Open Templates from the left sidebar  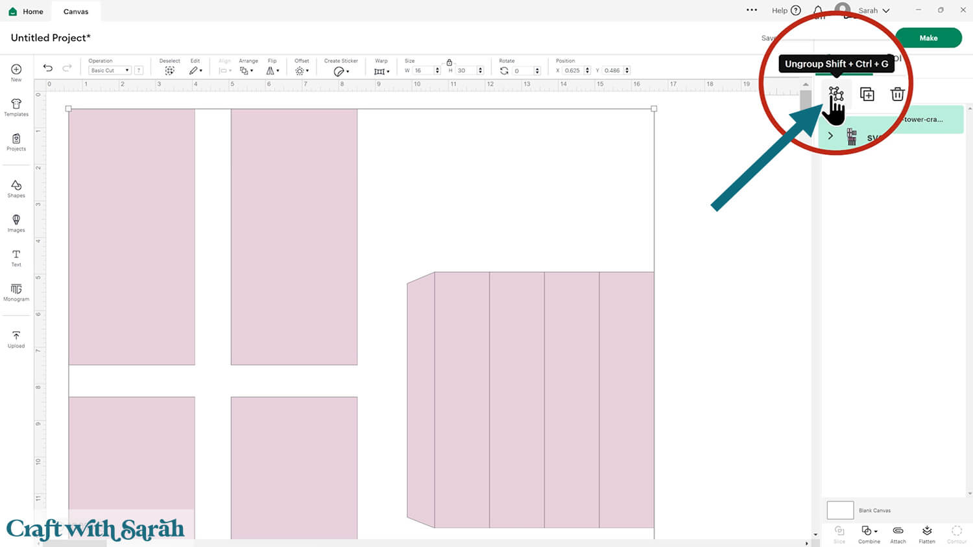click(x=16, y=108)
